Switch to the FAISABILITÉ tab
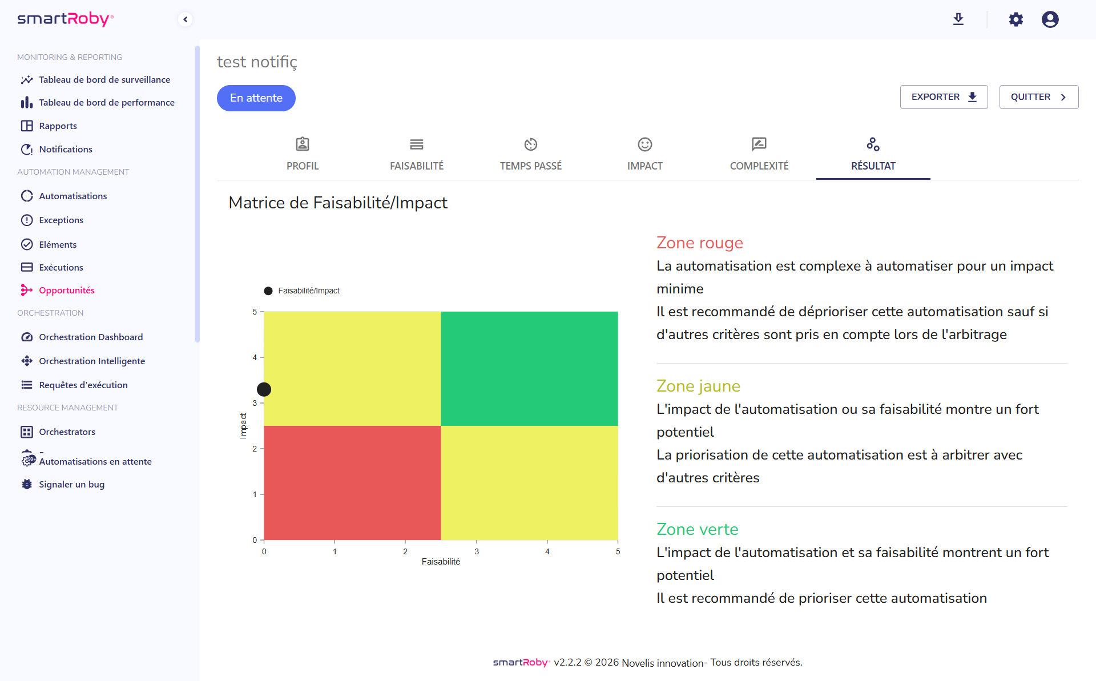 (416, 153)
